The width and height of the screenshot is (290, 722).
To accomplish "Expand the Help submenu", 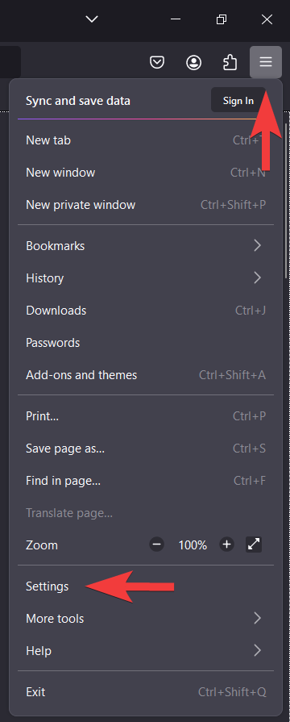I will 146,651.
